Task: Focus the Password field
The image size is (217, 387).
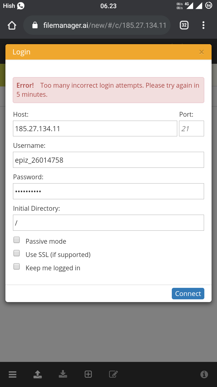Action: pos(108,191)
